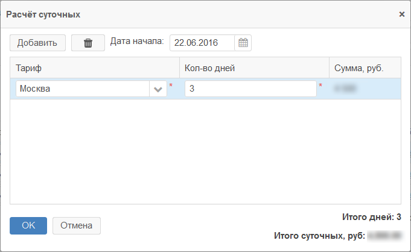
Task: Focus the Дата начала date field
Action: tap(202, 43)
